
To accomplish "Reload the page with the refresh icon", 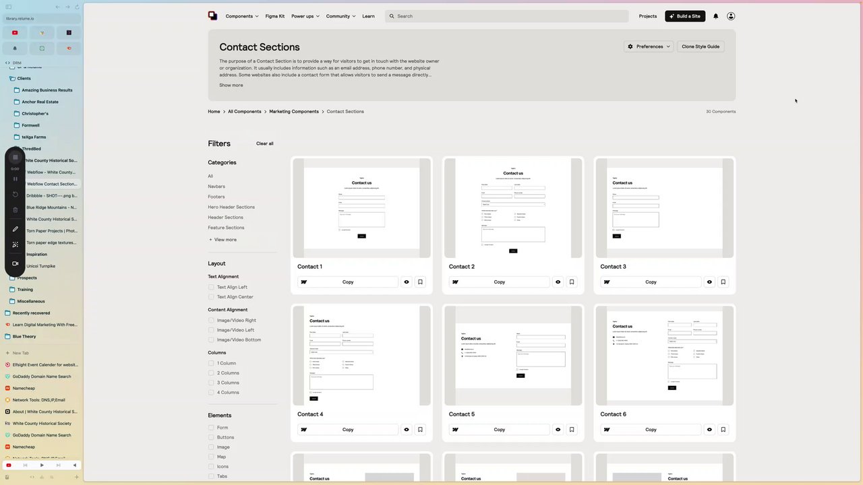I will [x=77, y=7].
